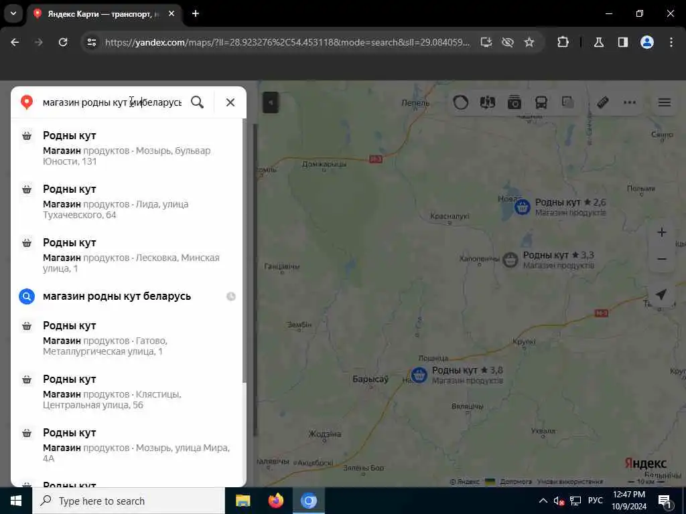Click the crossed eye tracking icon
Image resolution: width=686 pixels, height=514 pixels.
(508, 42)
